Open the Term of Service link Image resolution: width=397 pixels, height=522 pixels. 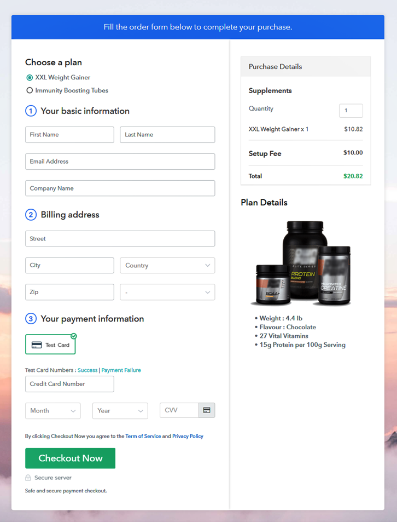pyautogui.click(x=143, y=437)
